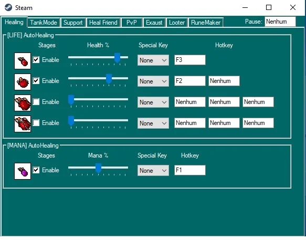Click the Pause hotkey field
This screenshot has height=240, width=306.
coord(280,22)
